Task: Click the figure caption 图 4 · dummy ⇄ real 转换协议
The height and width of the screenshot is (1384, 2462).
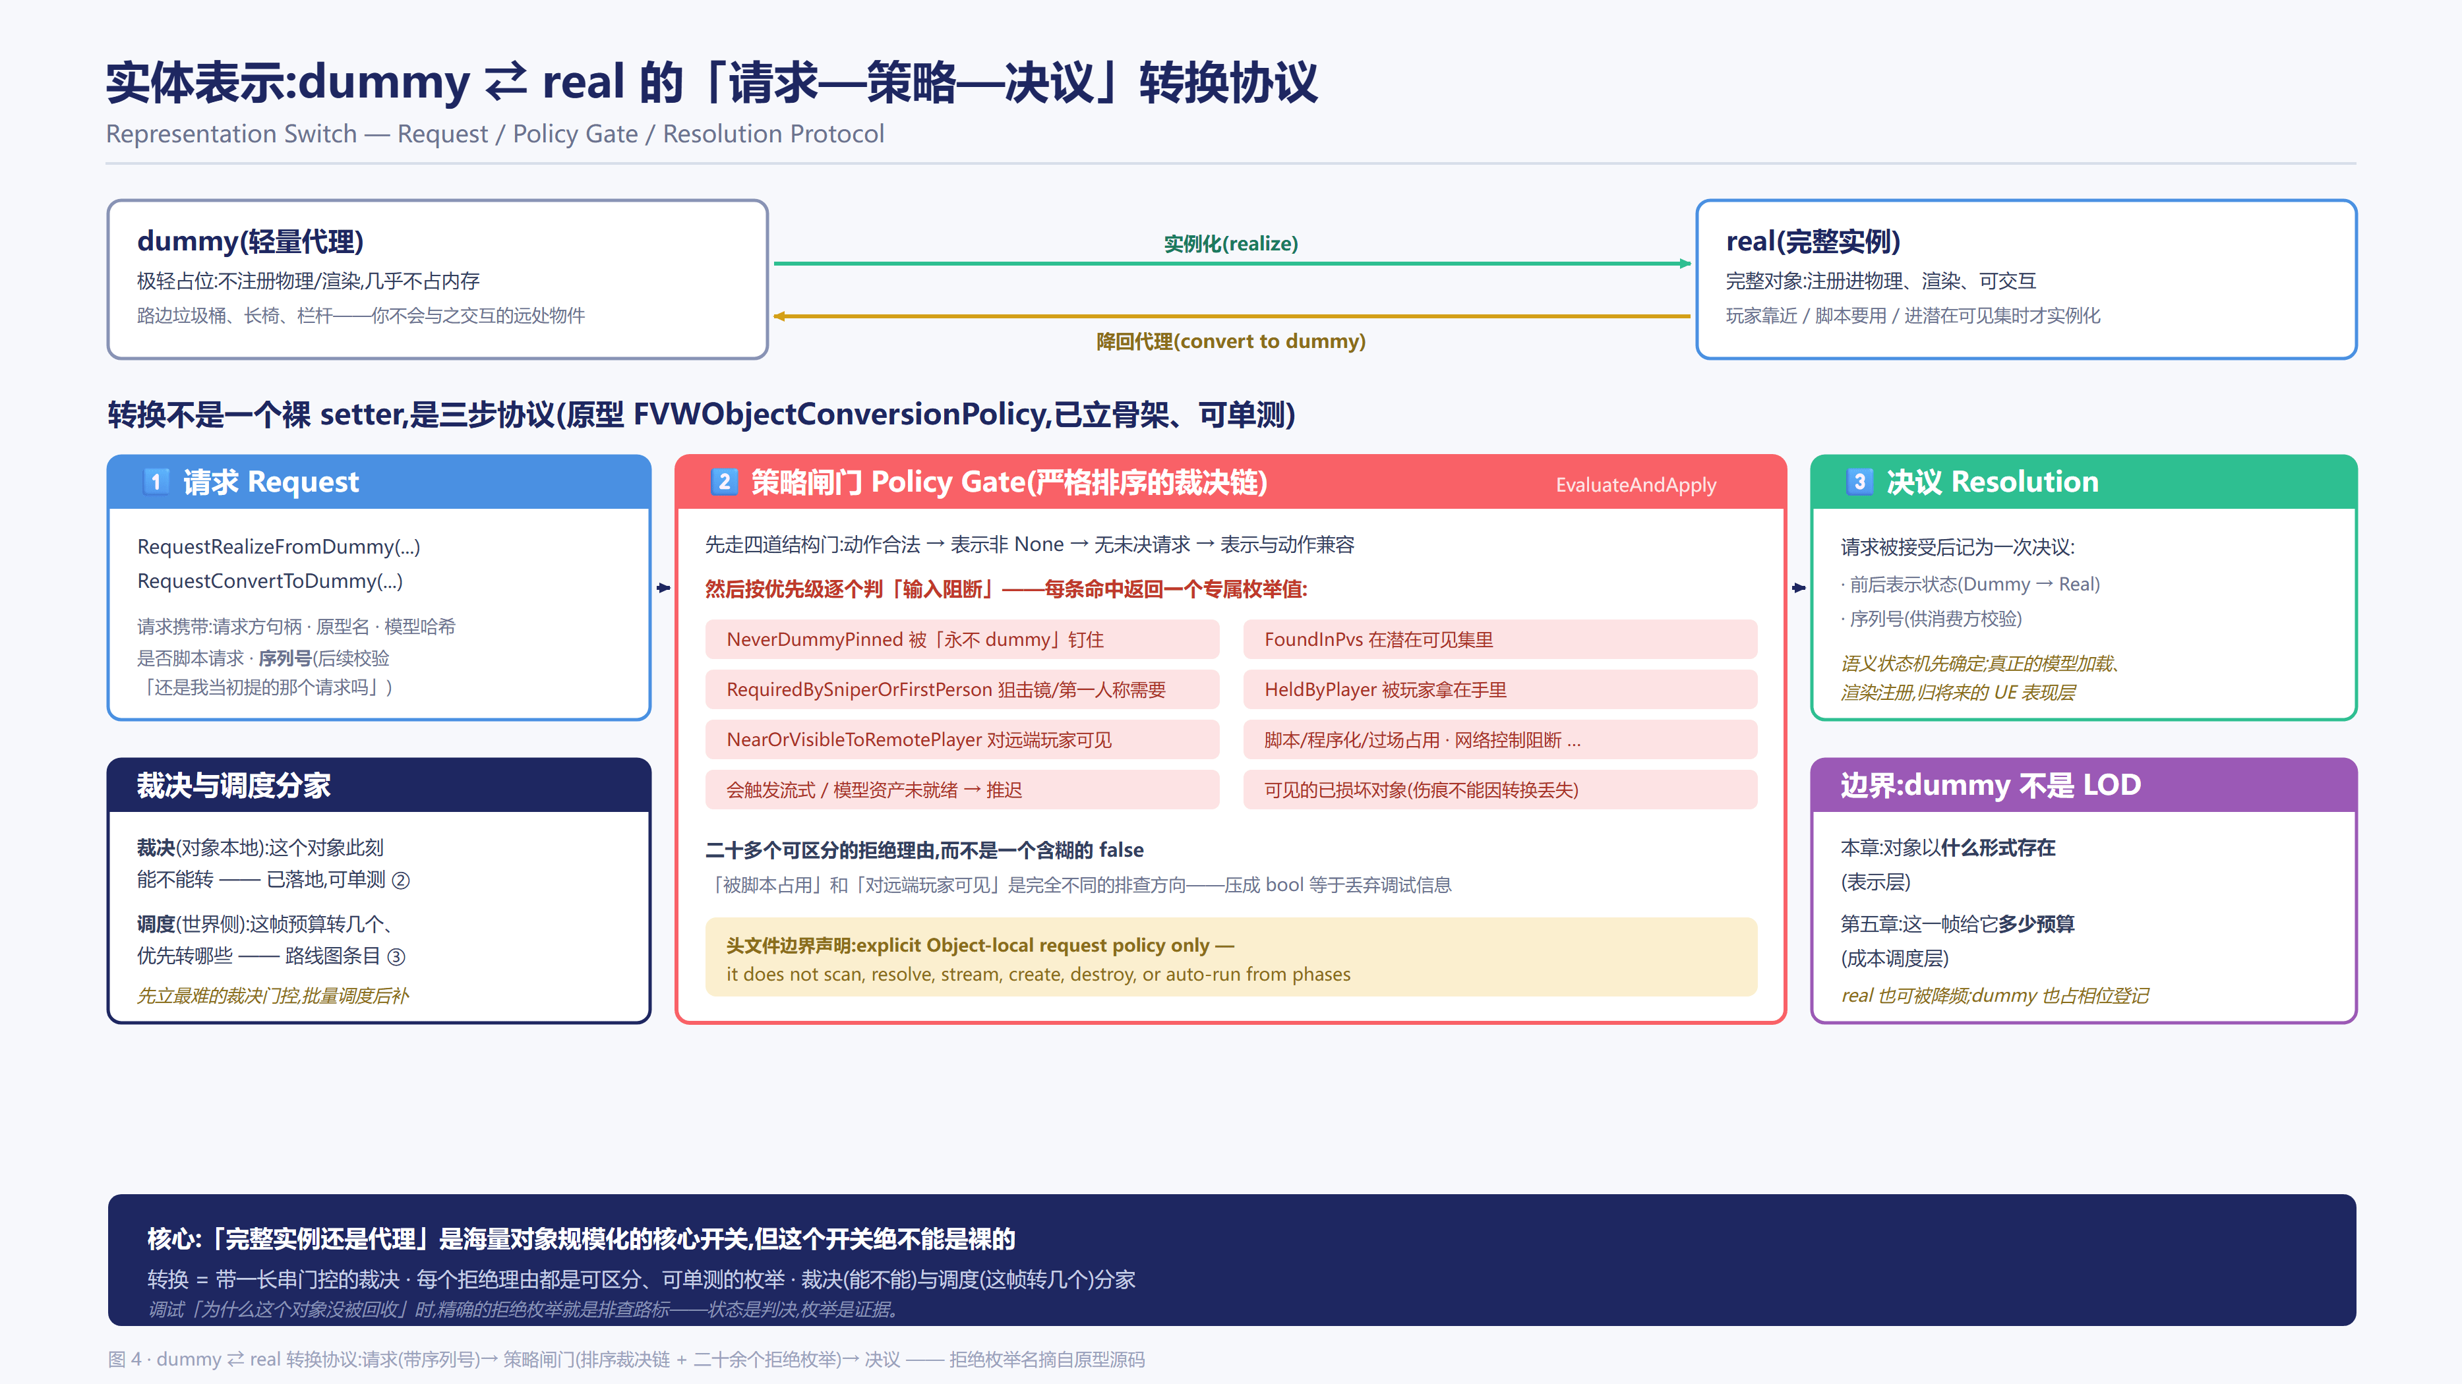Action: [x=626, y=1359]
